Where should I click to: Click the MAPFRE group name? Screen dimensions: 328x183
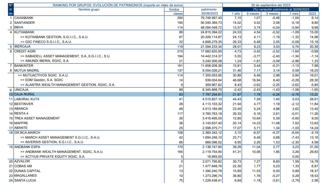tap(21, 123)
